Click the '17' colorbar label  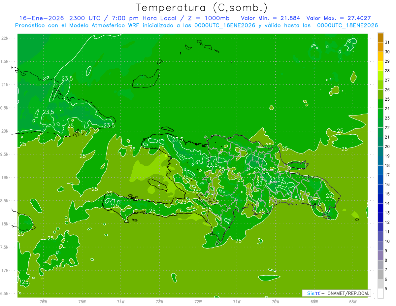pyautogui.click(x=387, y=175)
